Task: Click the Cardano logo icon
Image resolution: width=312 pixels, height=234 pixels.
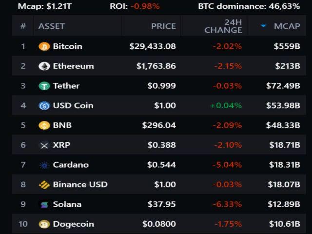Action: tap(44, 165)
